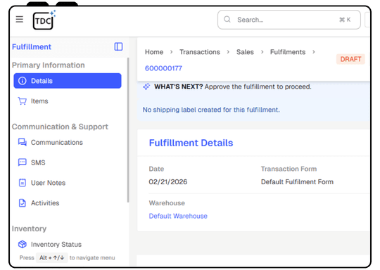Image resolution: width=380 pixels, height=270 pixels.
Task: Click the Inventory Status box icon
Action: point(23,244)
